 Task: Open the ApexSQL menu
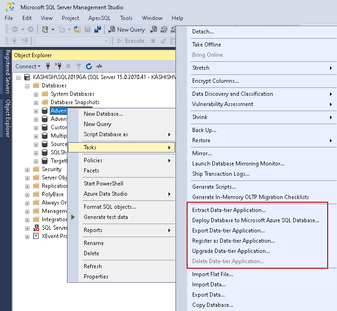coord(99,18)
